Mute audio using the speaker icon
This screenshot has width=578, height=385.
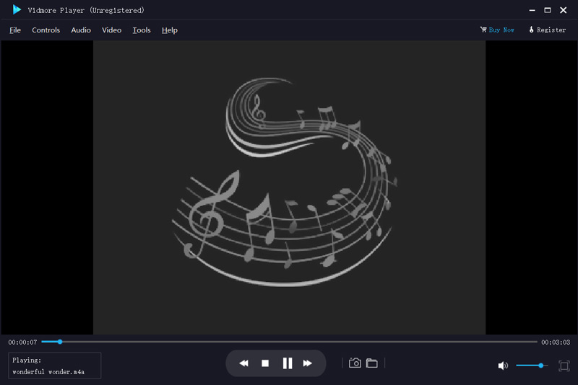point(503,366)
